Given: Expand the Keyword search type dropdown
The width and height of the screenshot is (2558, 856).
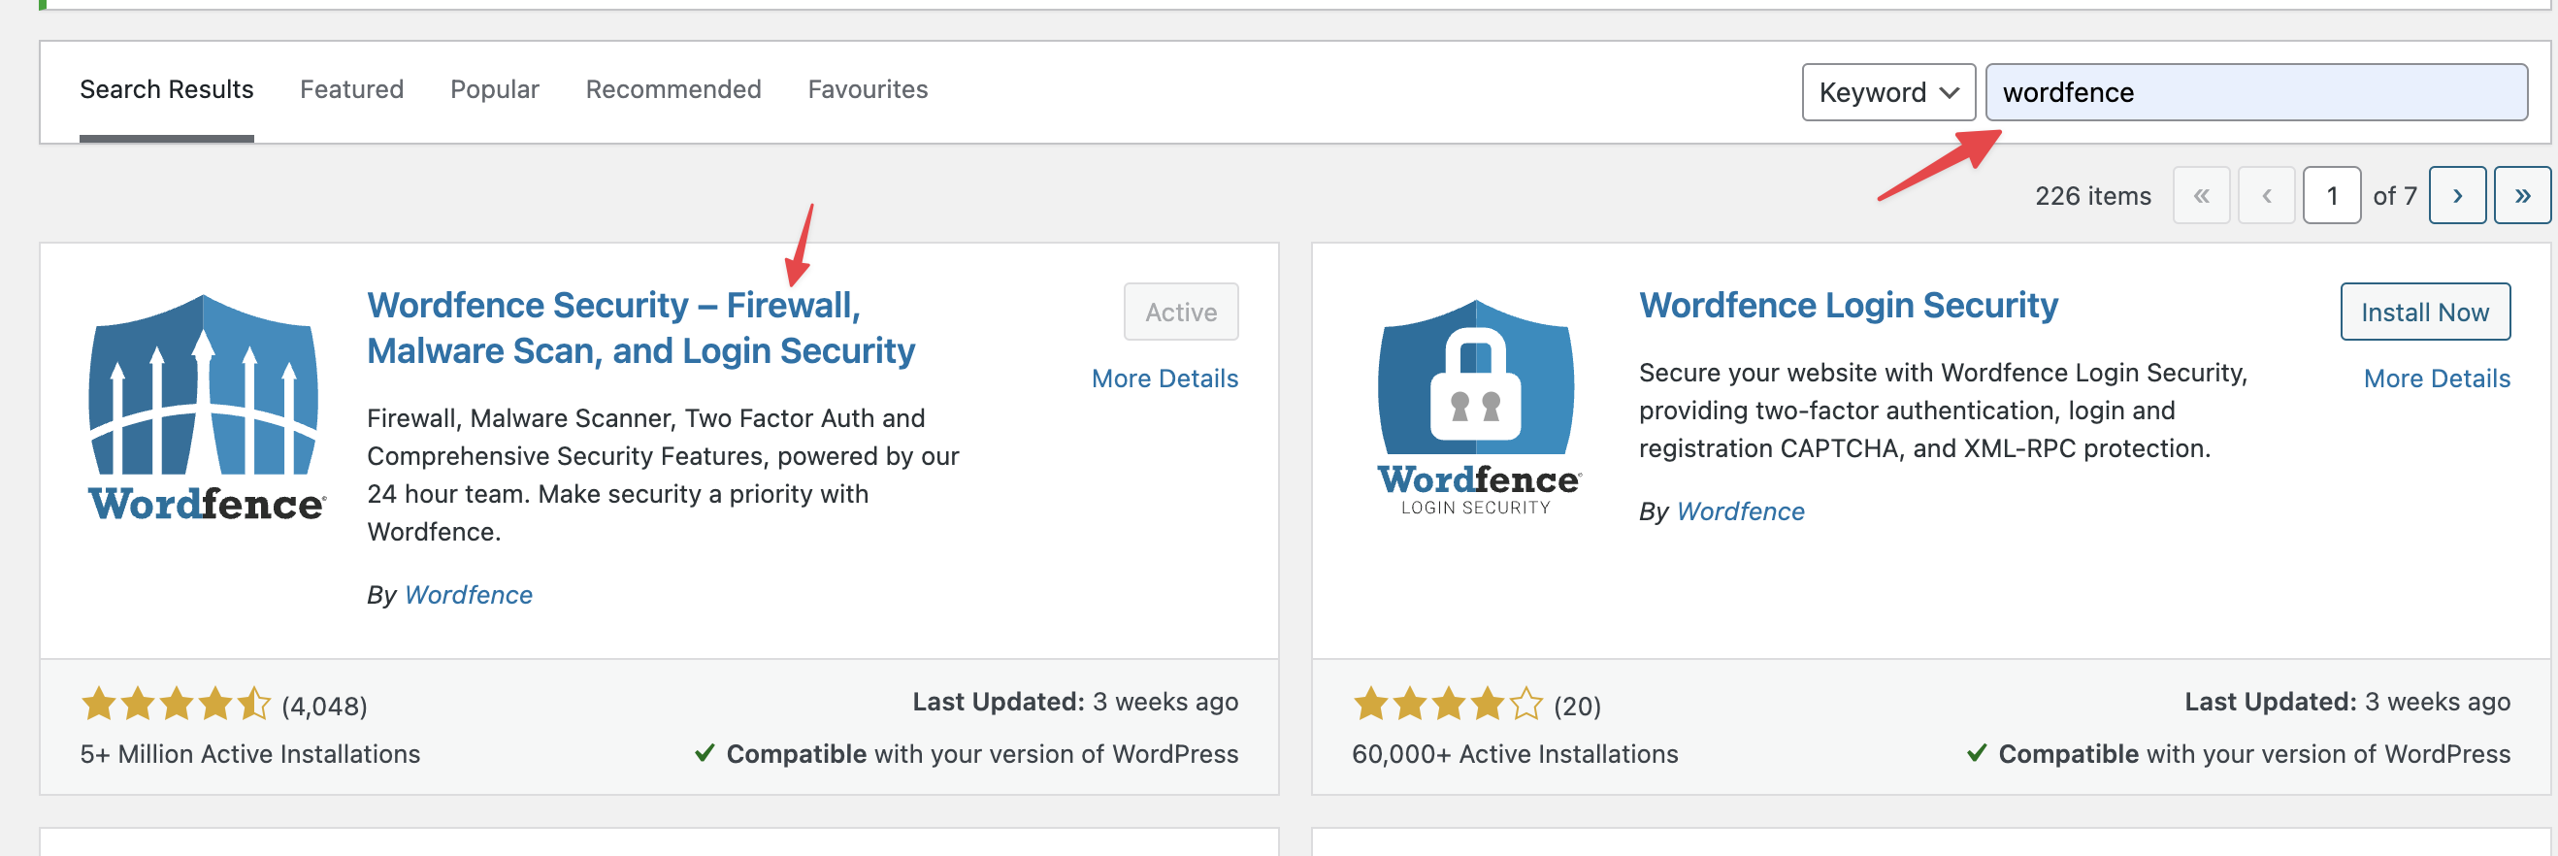Looking at the screenshot, I should tap(1887, 92).
